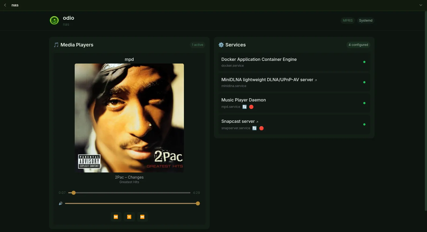Click the track progress slider
The width and height of the screenshot is (427, 232).
pyautogui.click(x=129, y=193)
